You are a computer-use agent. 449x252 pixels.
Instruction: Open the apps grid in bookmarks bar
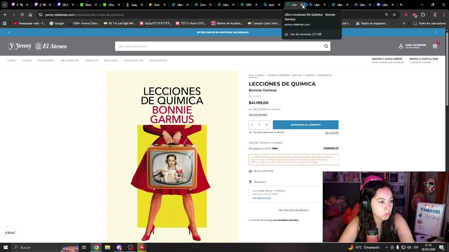5,23
